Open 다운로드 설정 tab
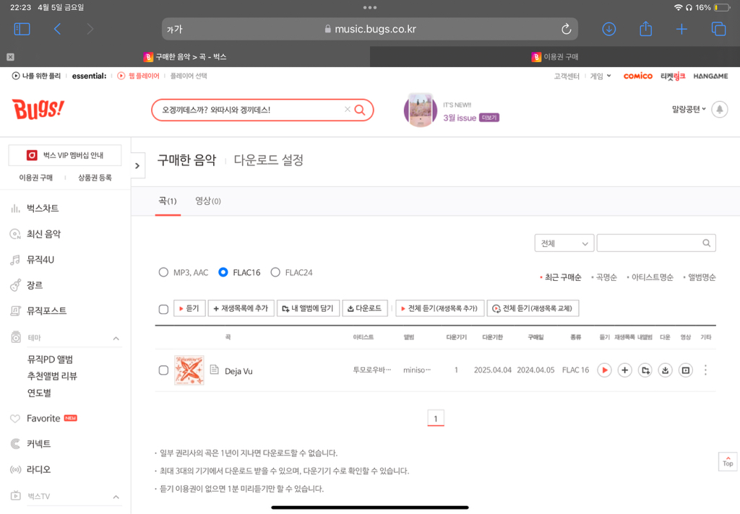Viewport: 740px width, 514px height. 269,160
